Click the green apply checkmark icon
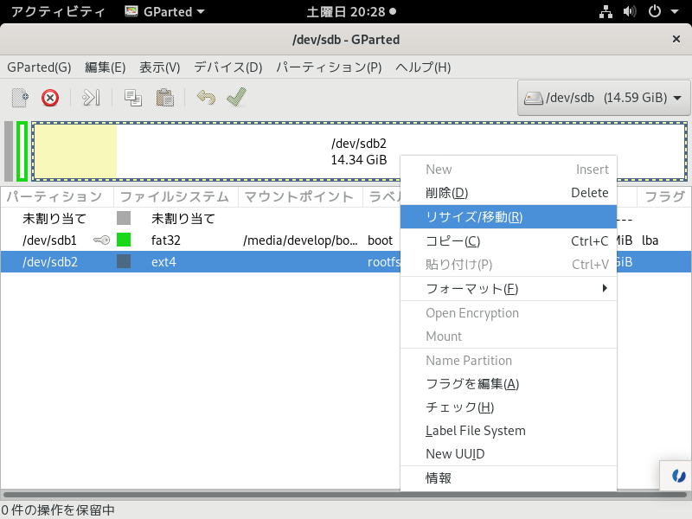 pyautogui.click(x=236, y=97)
